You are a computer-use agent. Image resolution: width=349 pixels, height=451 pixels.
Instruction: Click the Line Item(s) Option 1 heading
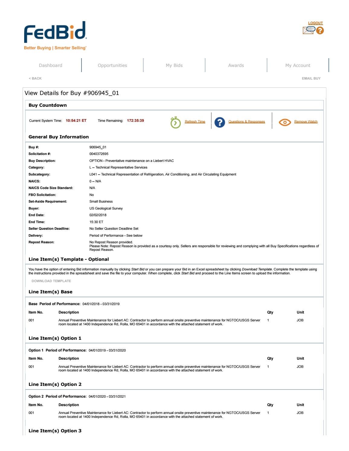coord(55,338)
